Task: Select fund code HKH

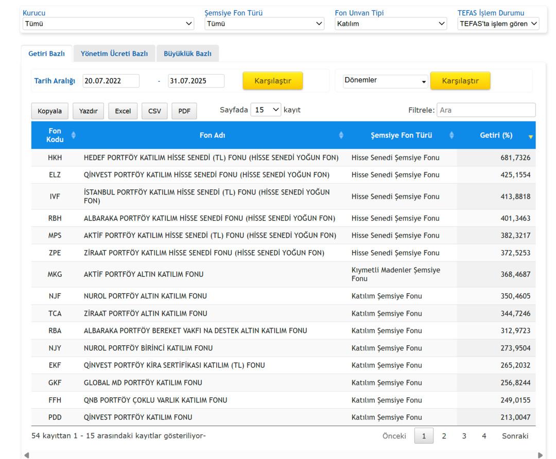Action: [x=55, y=158]
